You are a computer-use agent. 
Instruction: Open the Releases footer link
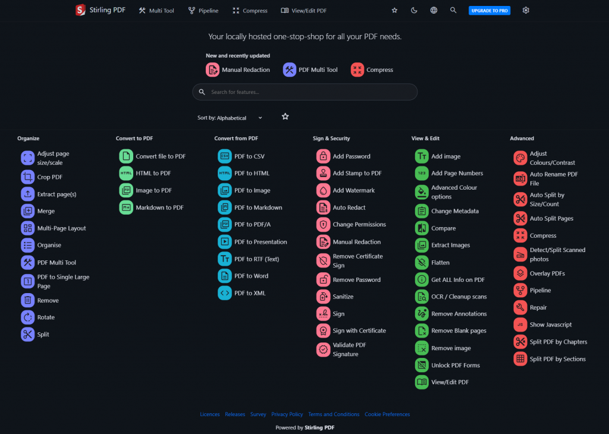235,414
